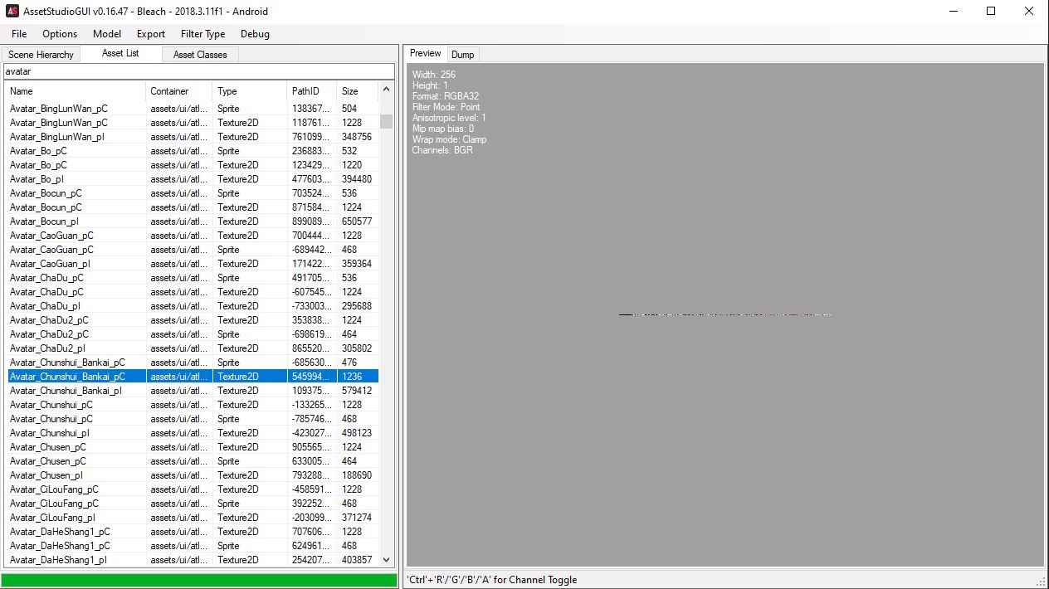Select Avatar_CaoGuan_pC Sprite row sized 468
The width and height of the screenshot is (1049, 589).
pyautogui.click(x=193, y=250)
